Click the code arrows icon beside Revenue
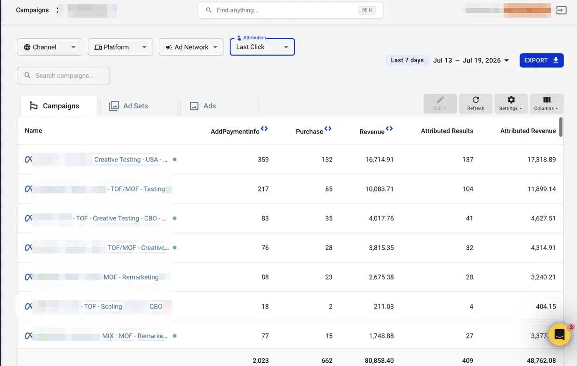 coord(389,128)
